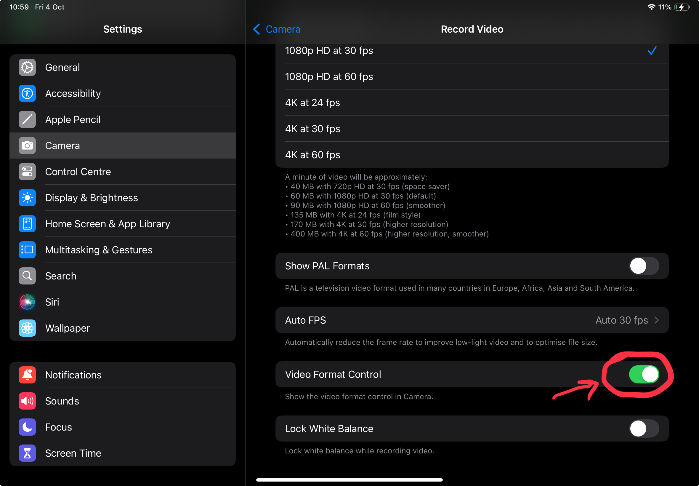This screenshot has height=486, width=699.
Task: Tap the Search magnifier icon in sidebar
Action: [x=27, y=276]
